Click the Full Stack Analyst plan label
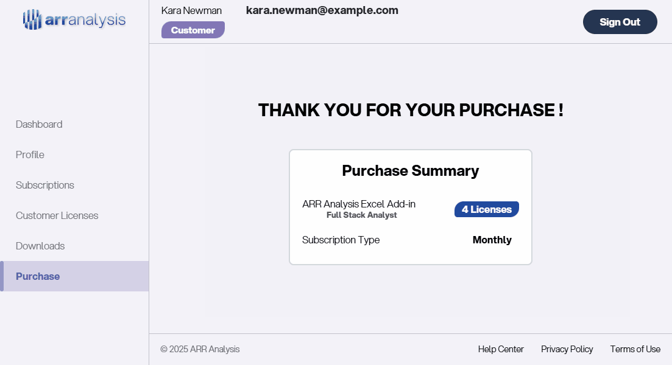Screen dimensions: 672x365 (361, 215)
